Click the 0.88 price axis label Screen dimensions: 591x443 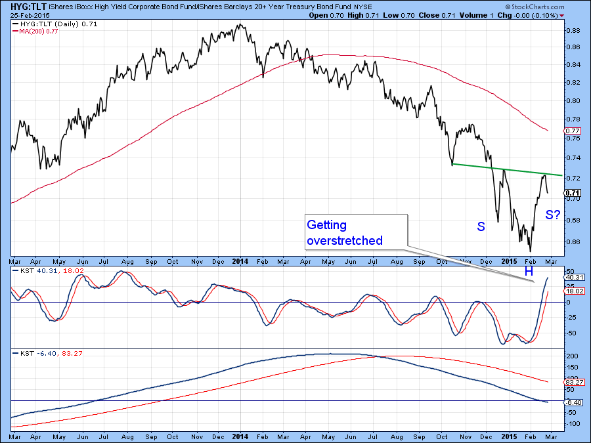(573, 30)
